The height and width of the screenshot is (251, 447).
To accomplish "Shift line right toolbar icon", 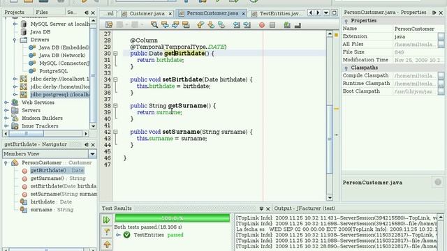I will (x=247, y=25).
